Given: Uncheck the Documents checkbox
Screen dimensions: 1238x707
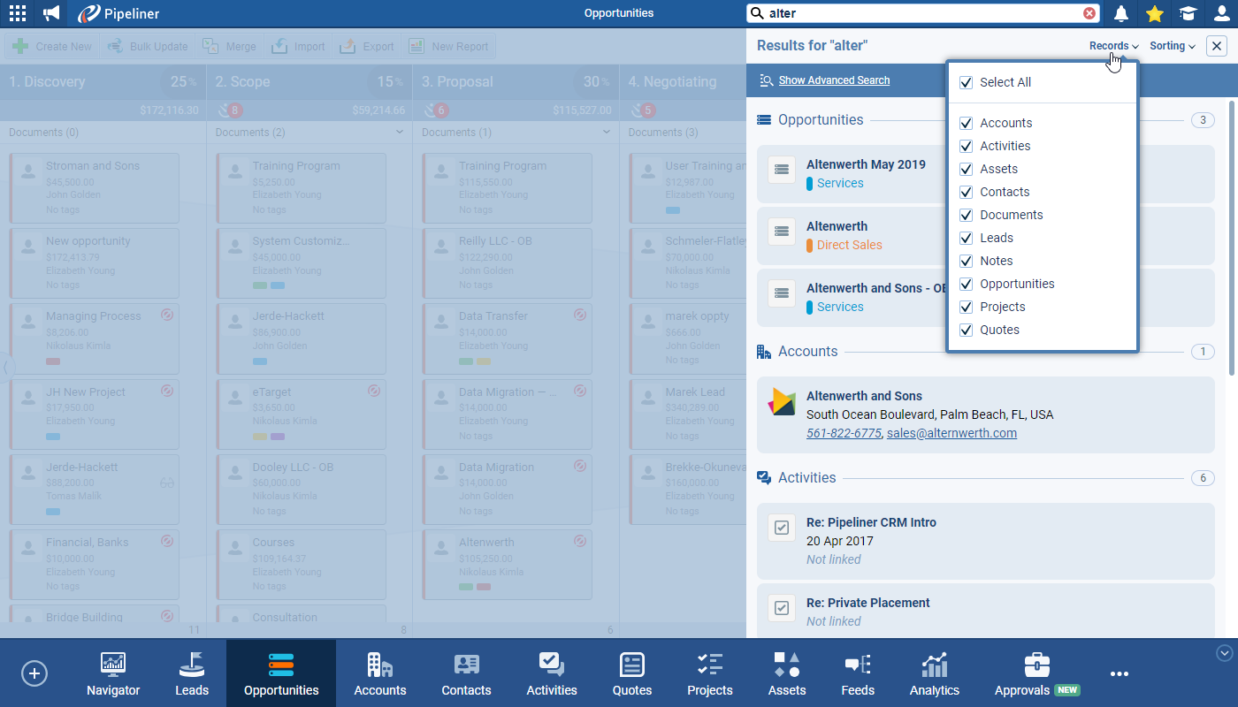Looking at the screenshot, I should point(967,215).
